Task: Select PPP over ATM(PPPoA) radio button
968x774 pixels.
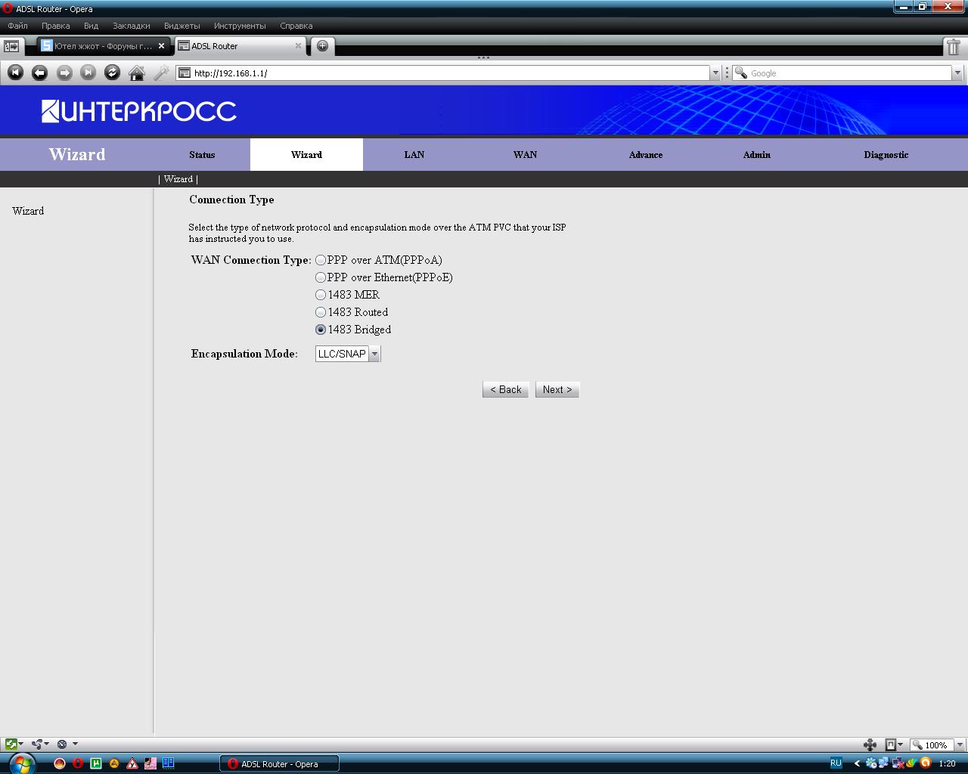Action: point(321,260)
